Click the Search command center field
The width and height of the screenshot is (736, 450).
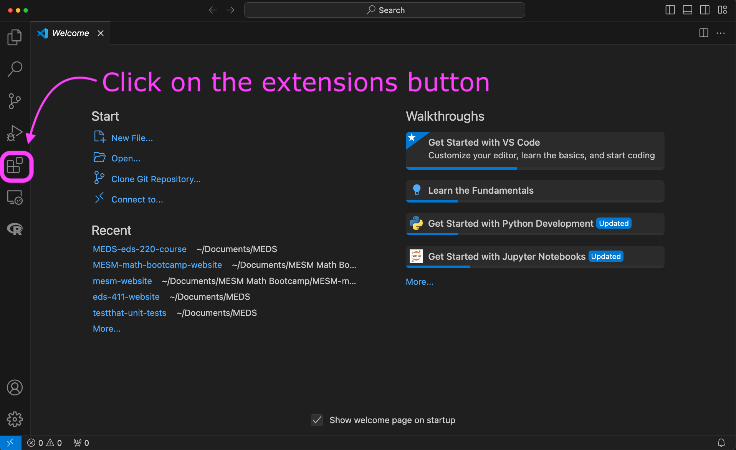point(384,10)
